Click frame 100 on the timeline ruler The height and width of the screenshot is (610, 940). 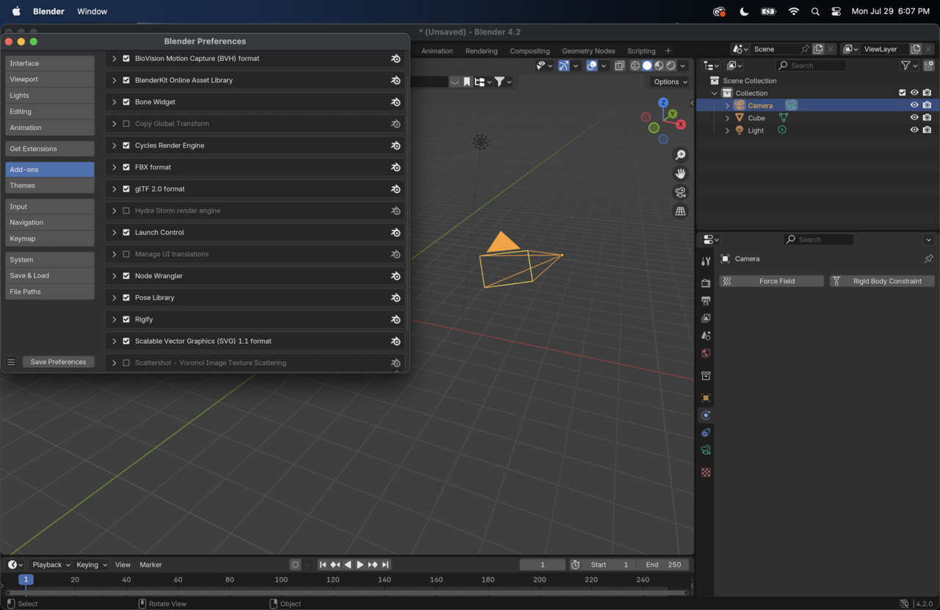tap(281, 579)
